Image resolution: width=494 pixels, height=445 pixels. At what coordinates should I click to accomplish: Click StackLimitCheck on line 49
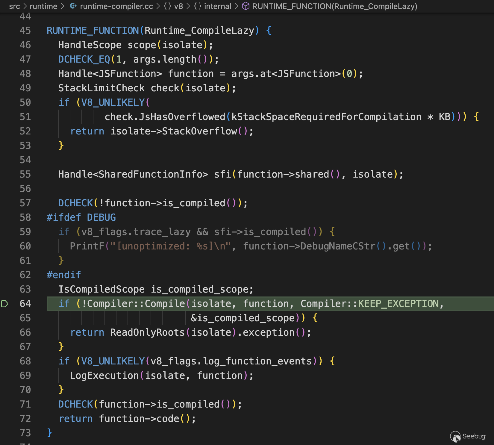tap(101, 88)
